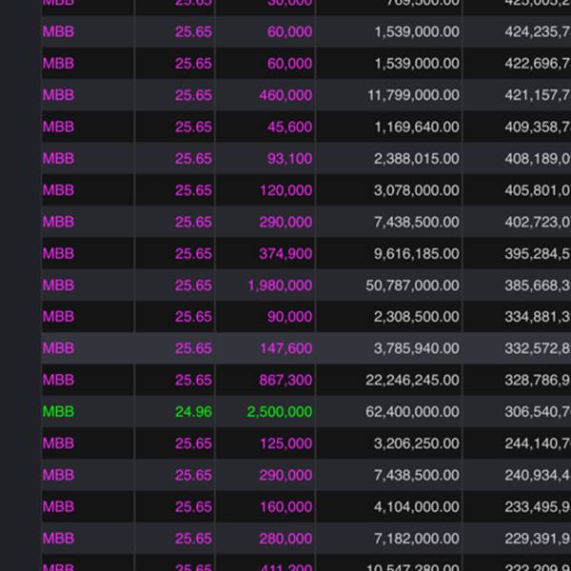Click MBB ticker in the 1,980,000 row

(x=58, y=285)
